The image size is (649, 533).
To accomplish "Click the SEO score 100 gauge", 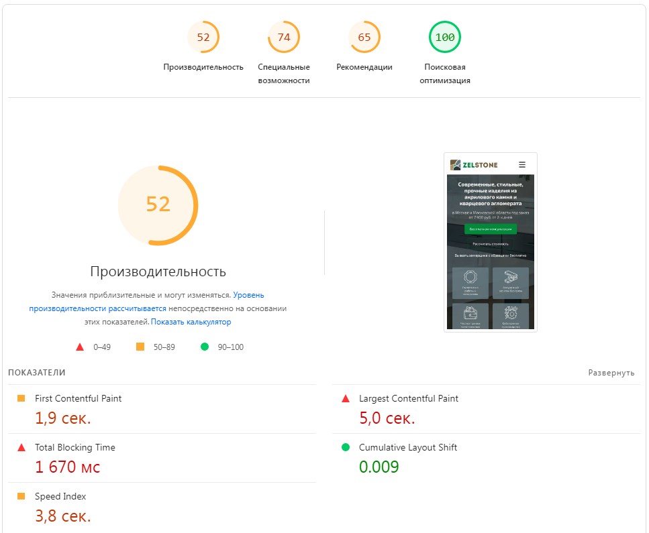I will pyautogui.click(x=444, y=38).
